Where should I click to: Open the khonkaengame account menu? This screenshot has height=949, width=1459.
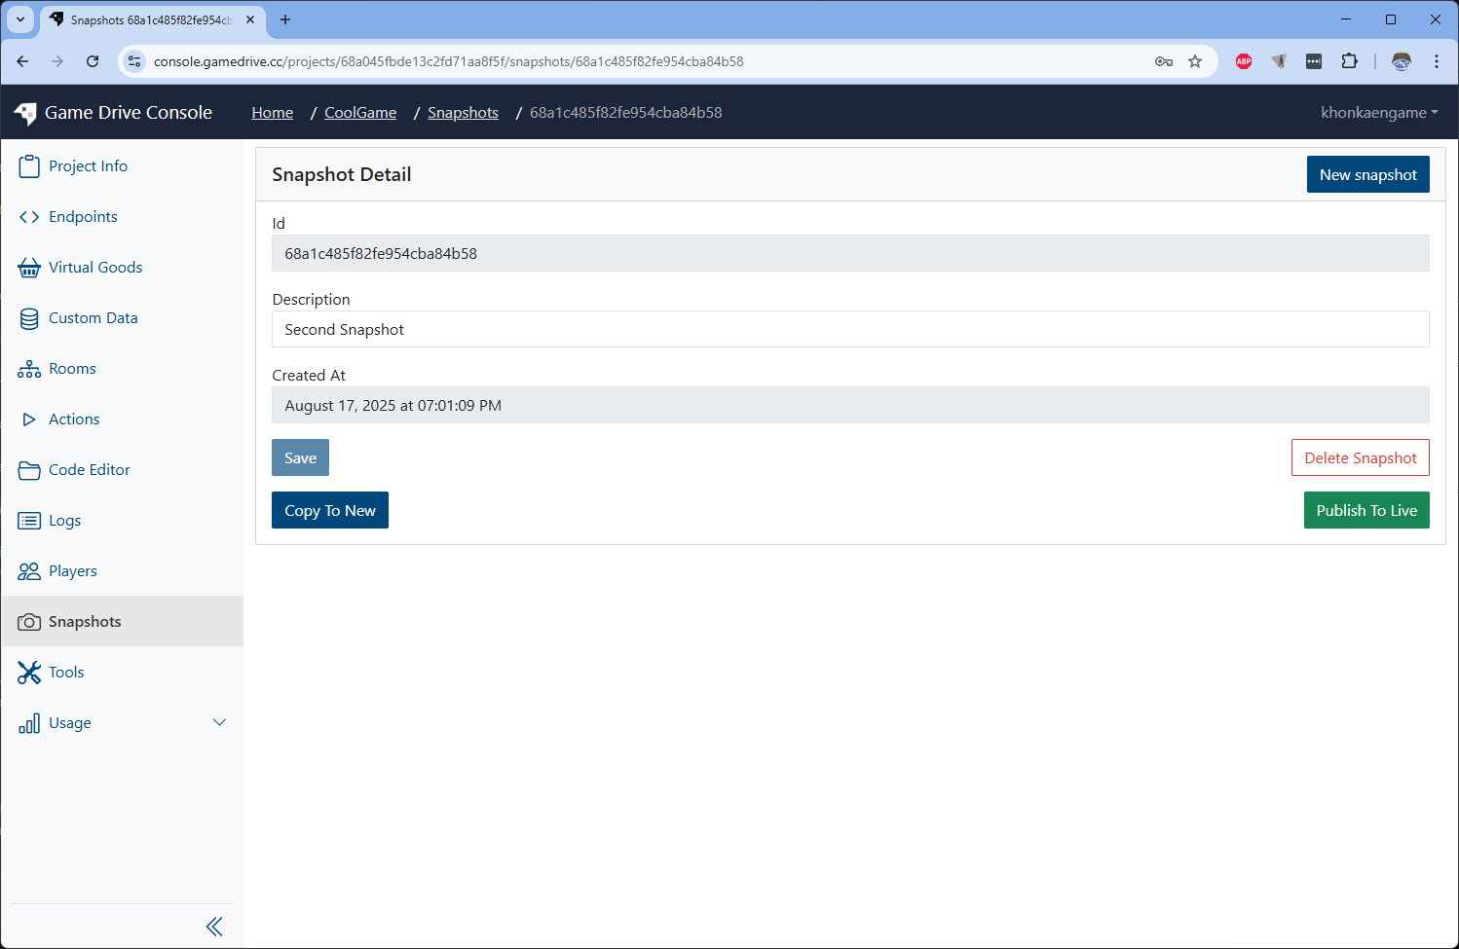(x=1378, y=112)
